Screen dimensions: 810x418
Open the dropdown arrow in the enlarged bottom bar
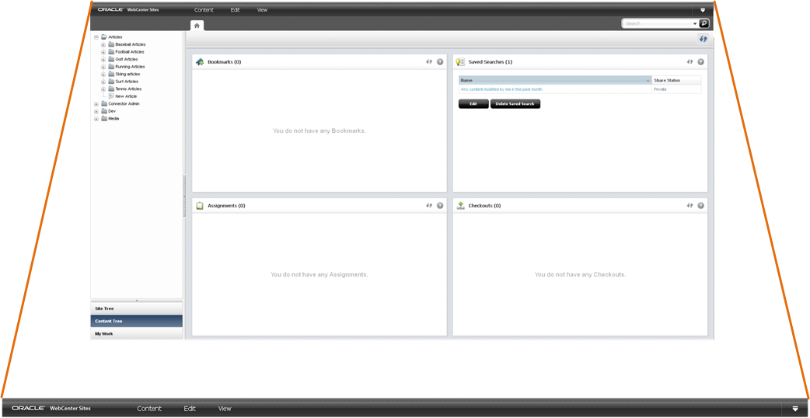point(795,408)
